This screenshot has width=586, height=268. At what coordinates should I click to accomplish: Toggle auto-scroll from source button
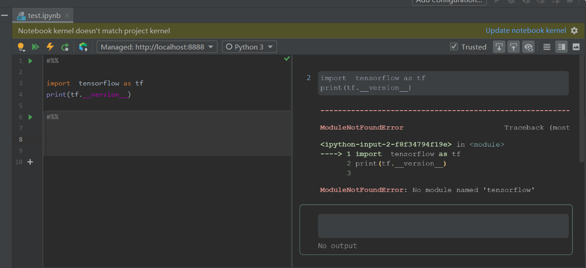pos(499,47)
